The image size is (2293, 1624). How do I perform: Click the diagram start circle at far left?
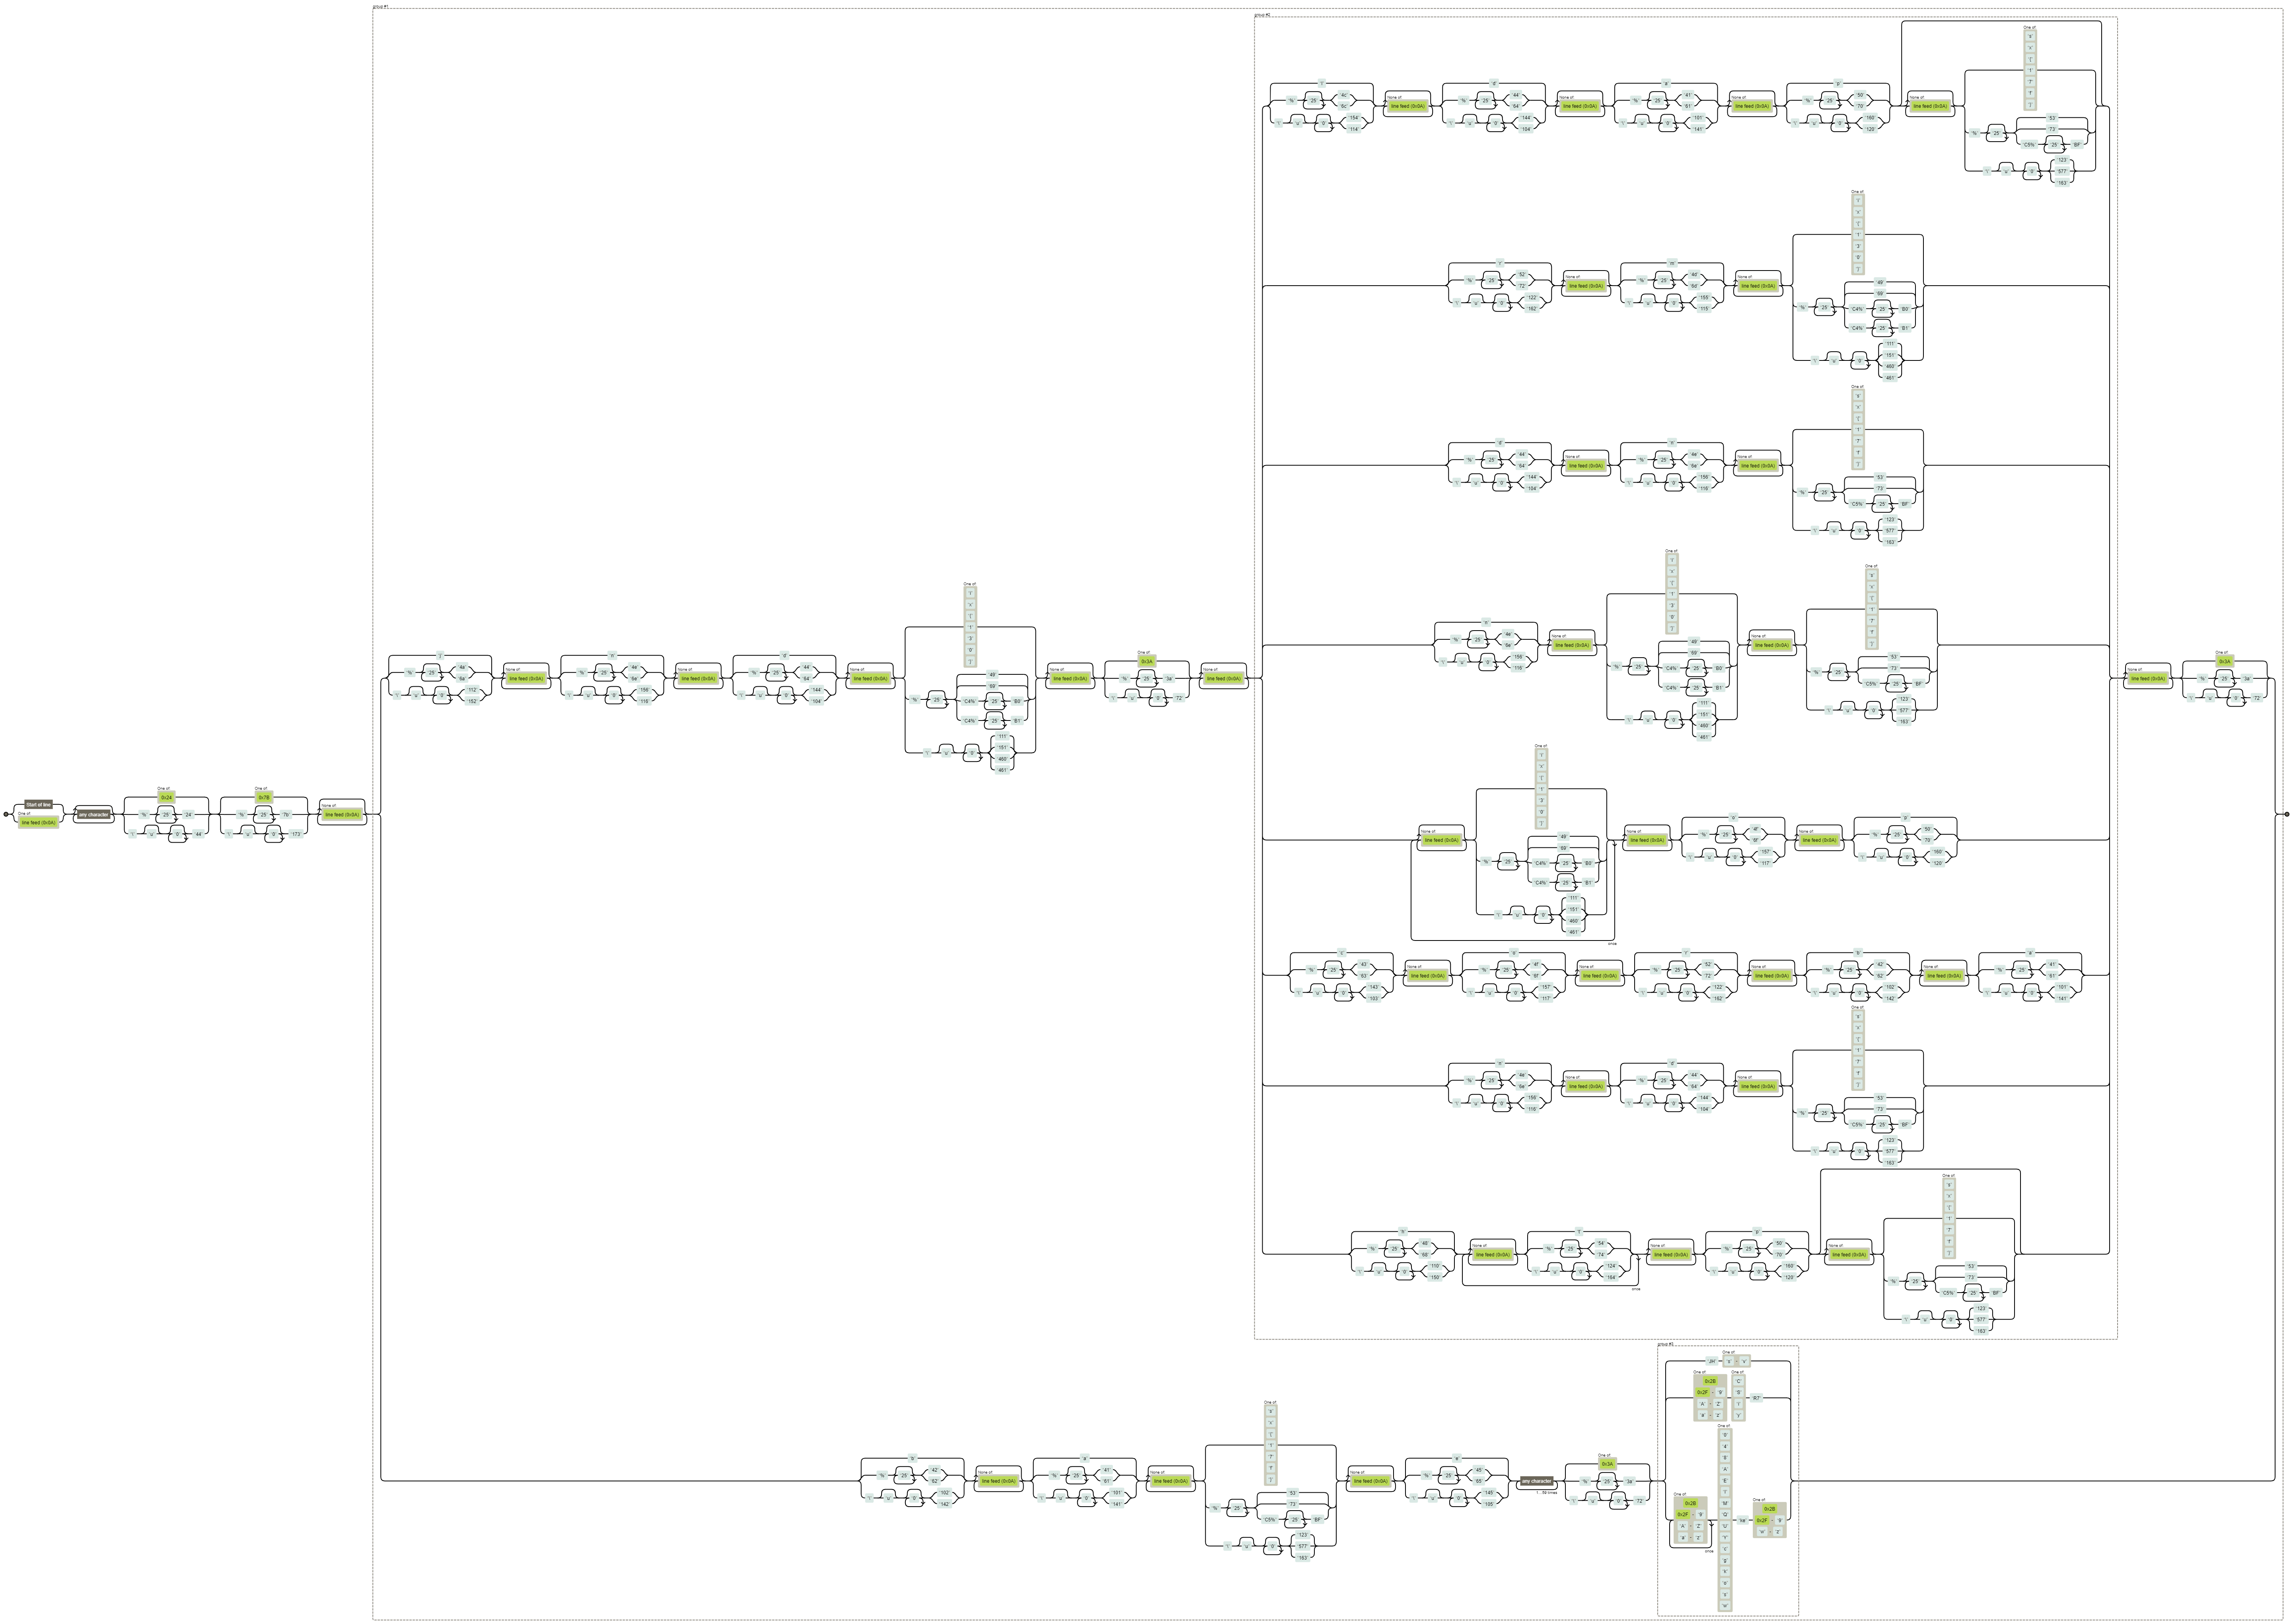6,814
